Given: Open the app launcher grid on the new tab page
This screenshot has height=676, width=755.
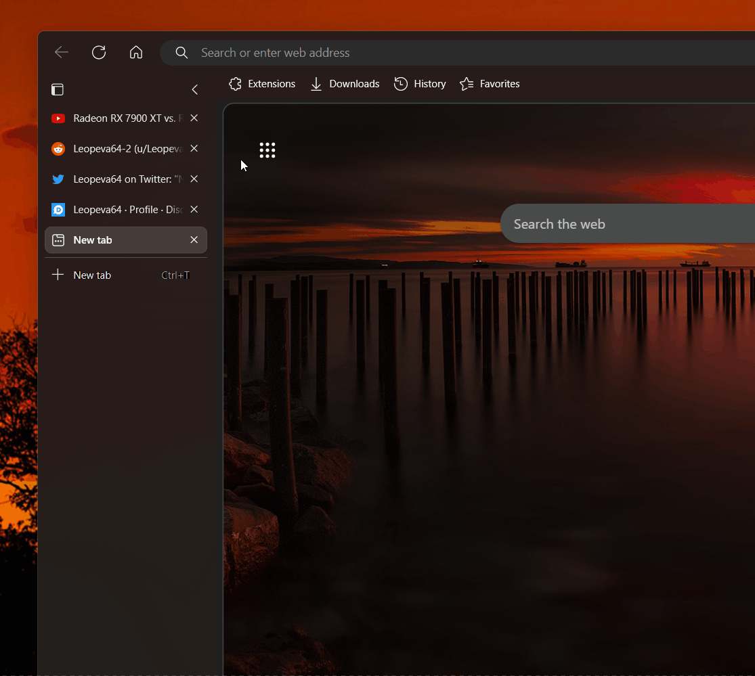Looking at the screenshot, I should pyautogui.click(x=267, y=150).
